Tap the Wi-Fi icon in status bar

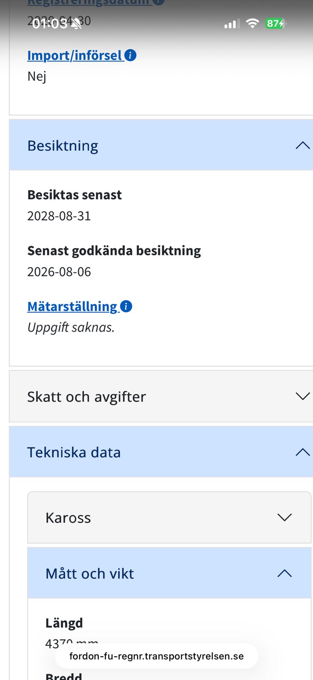click(252, 23)
